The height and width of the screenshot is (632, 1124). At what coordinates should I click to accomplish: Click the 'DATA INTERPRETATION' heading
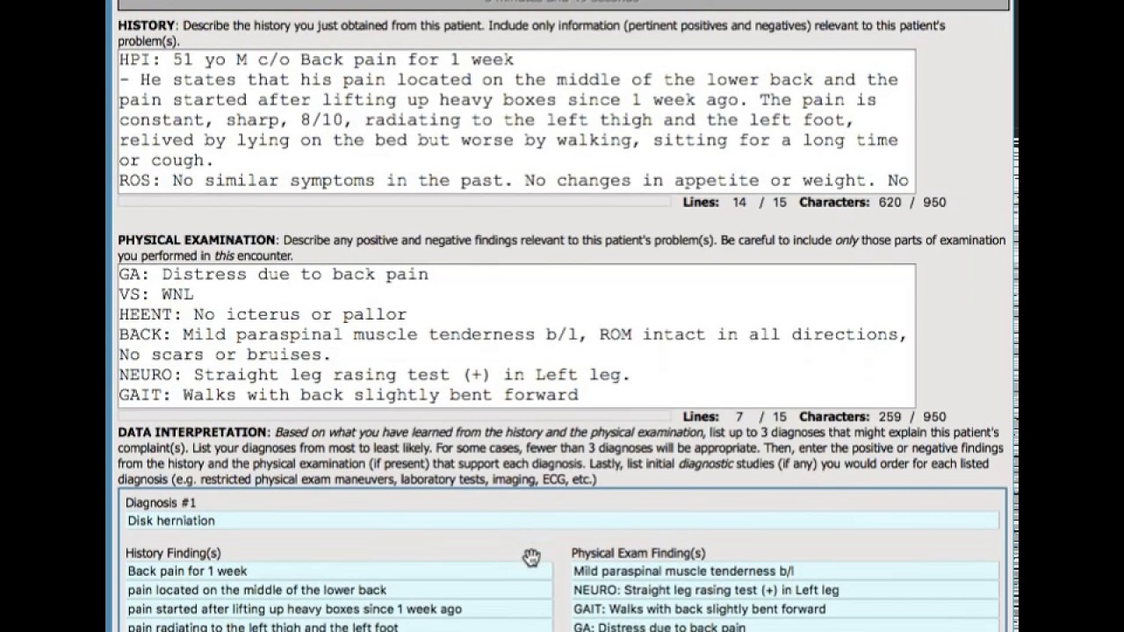point(193,432)
